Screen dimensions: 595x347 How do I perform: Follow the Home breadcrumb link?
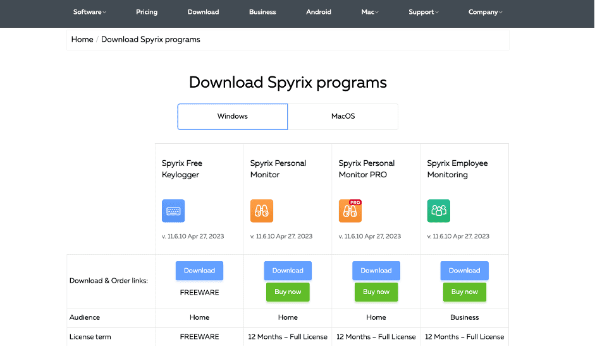tap(82, 39)
